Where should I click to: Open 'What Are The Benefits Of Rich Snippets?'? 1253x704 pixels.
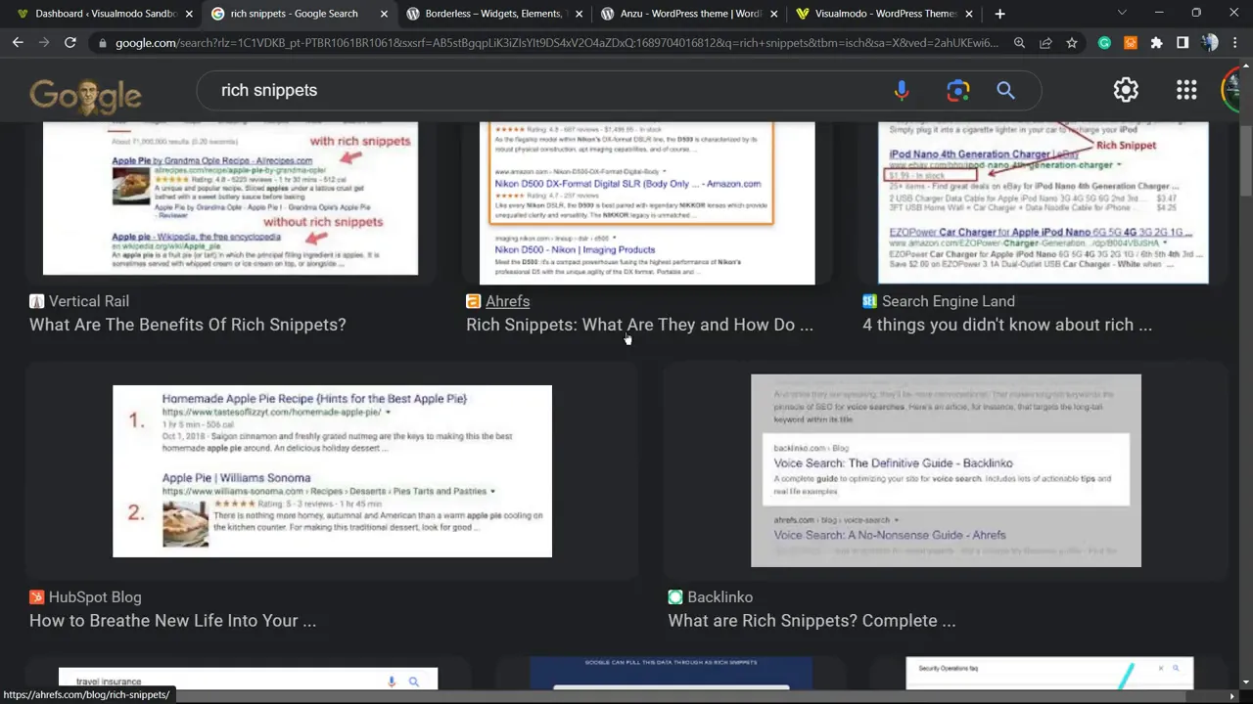(x=188, y=325)
